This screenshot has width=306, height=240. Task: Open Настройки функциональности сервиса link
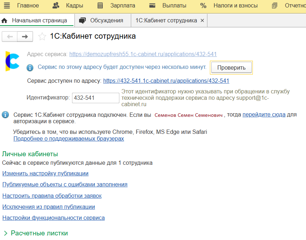coord(54,218)
